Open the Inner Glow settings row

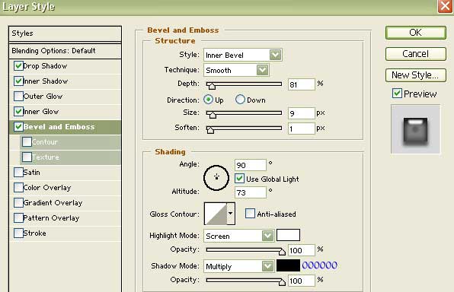(66, 111)
